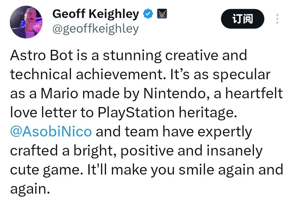Click the word "PlayStation" in the tweet
The height and width of the screenshot is (198, 286).
tap(136, 112)
